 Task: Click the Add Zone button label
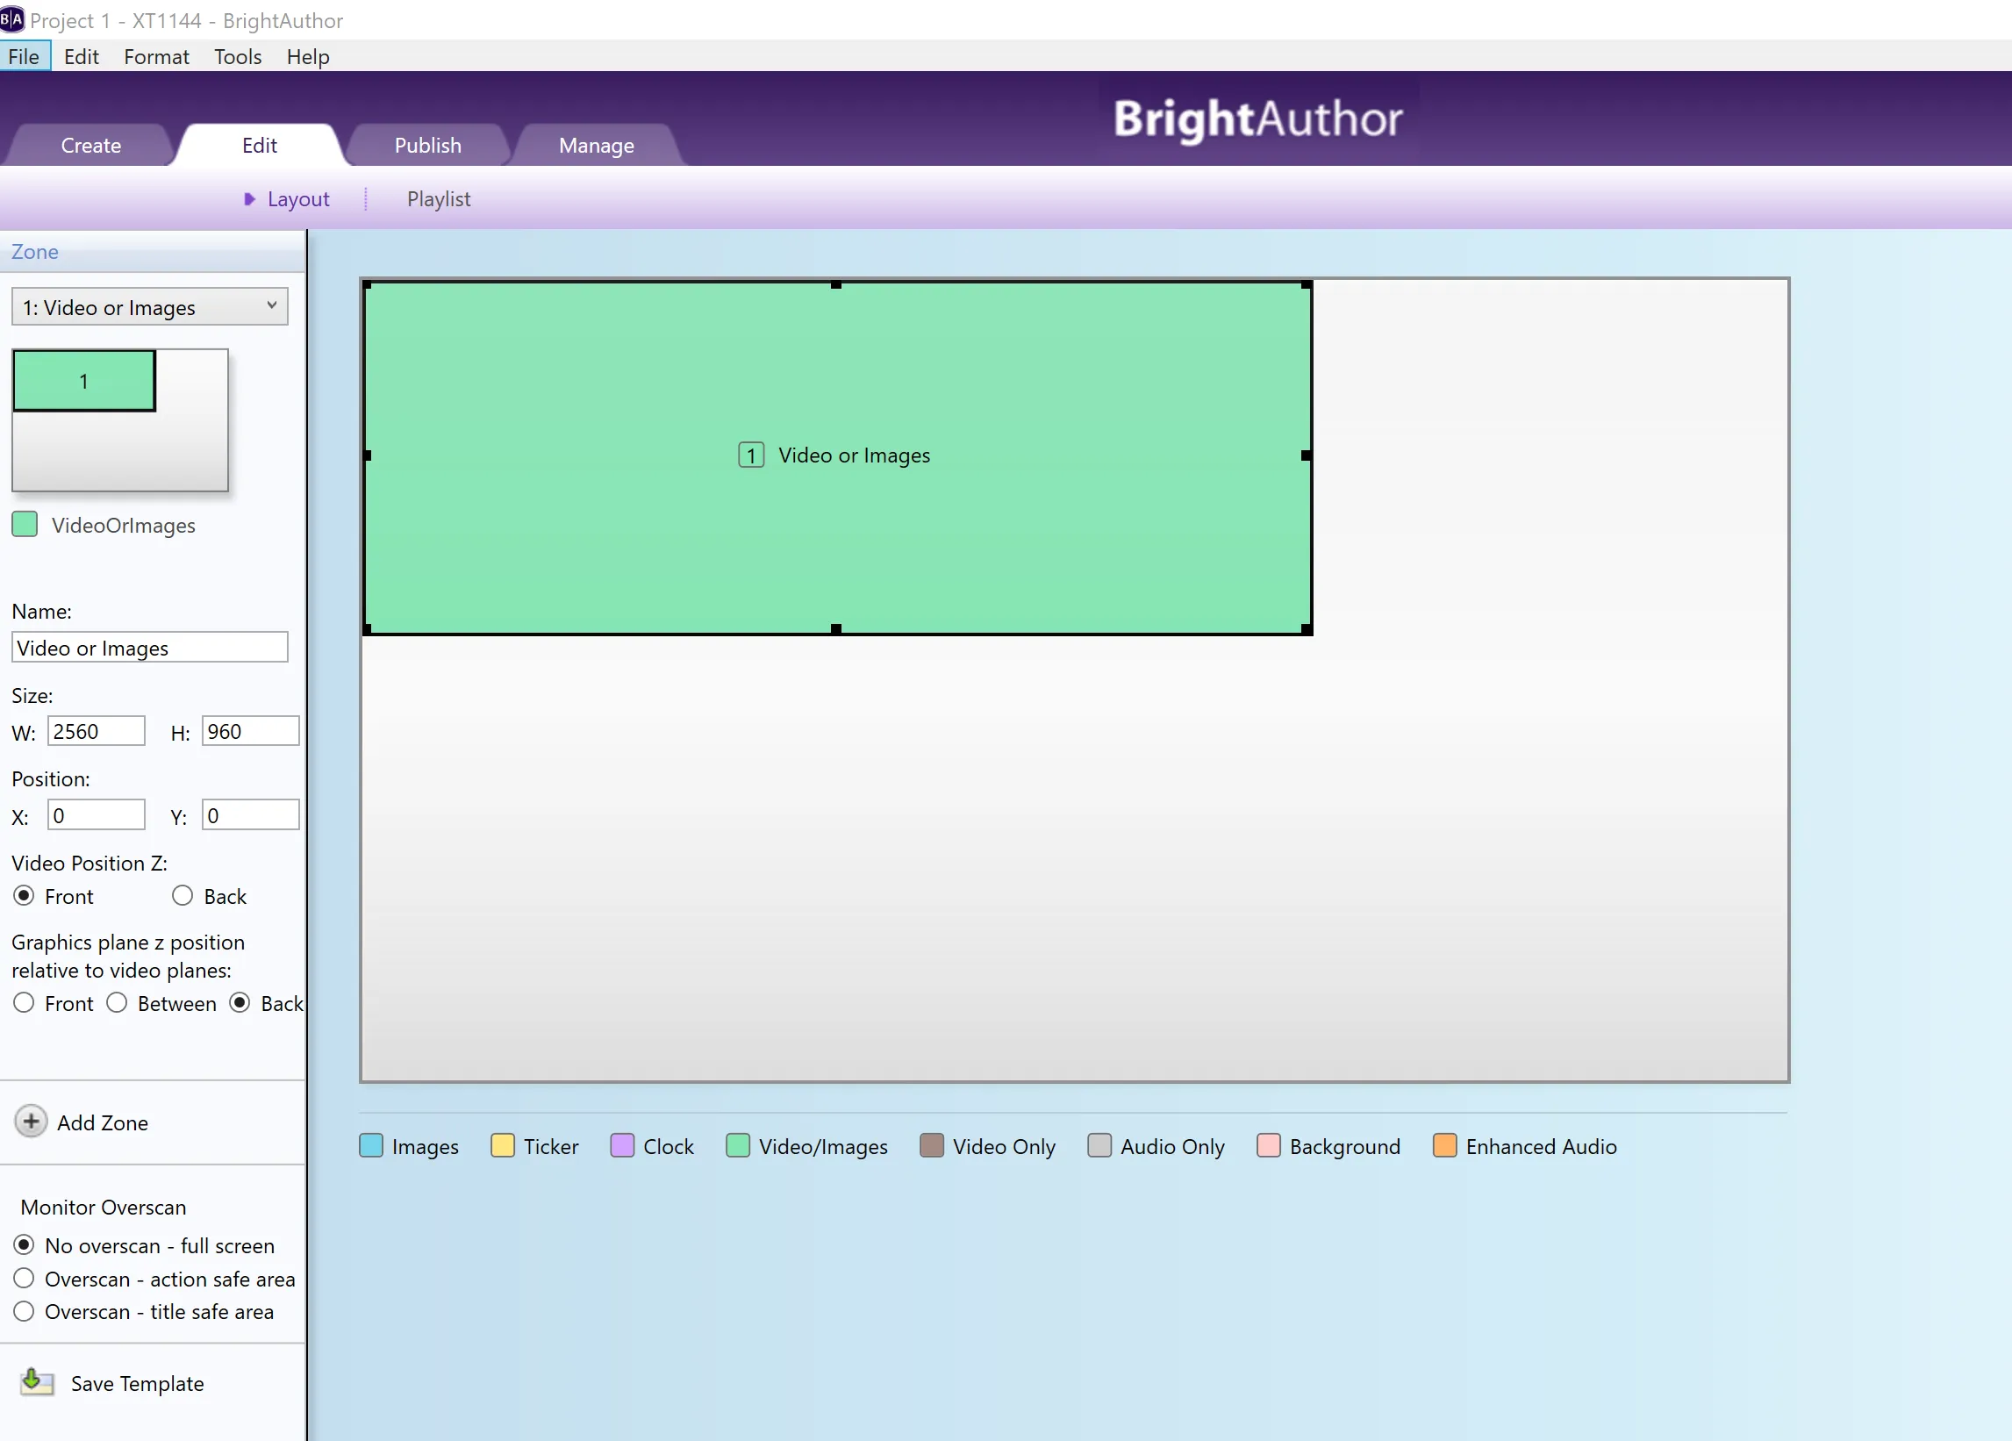tap(103, 1122)
